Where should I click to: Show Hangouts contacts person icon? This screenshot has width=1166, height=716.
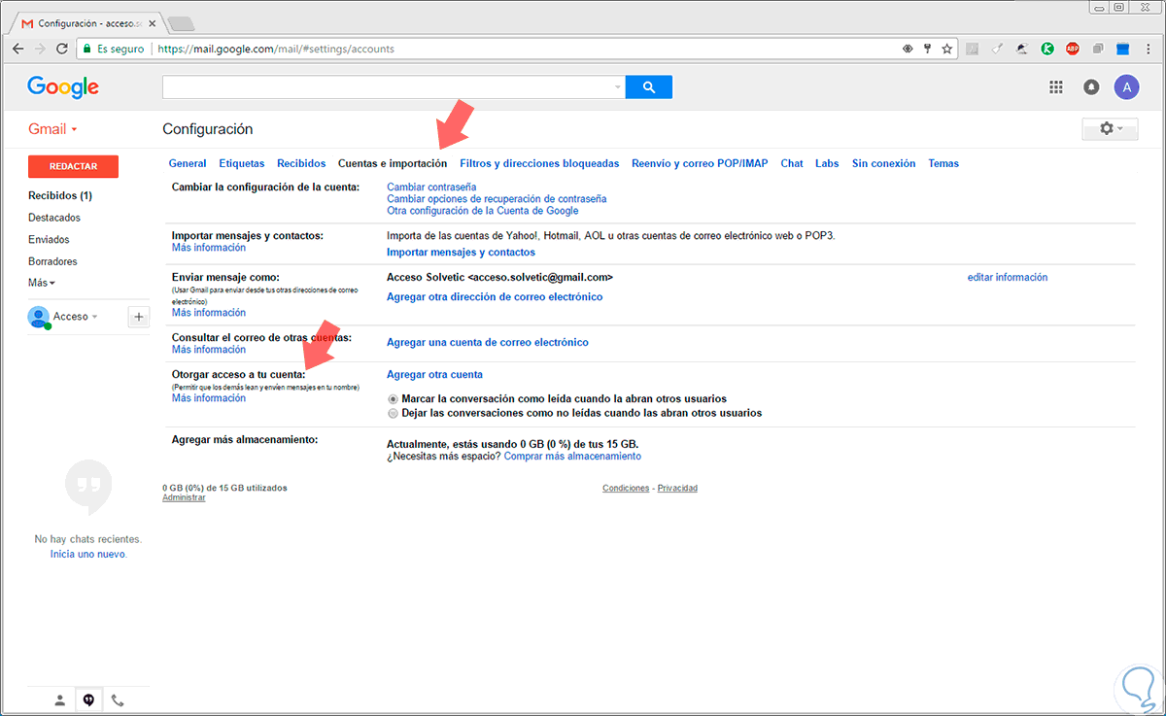(60, 699)
